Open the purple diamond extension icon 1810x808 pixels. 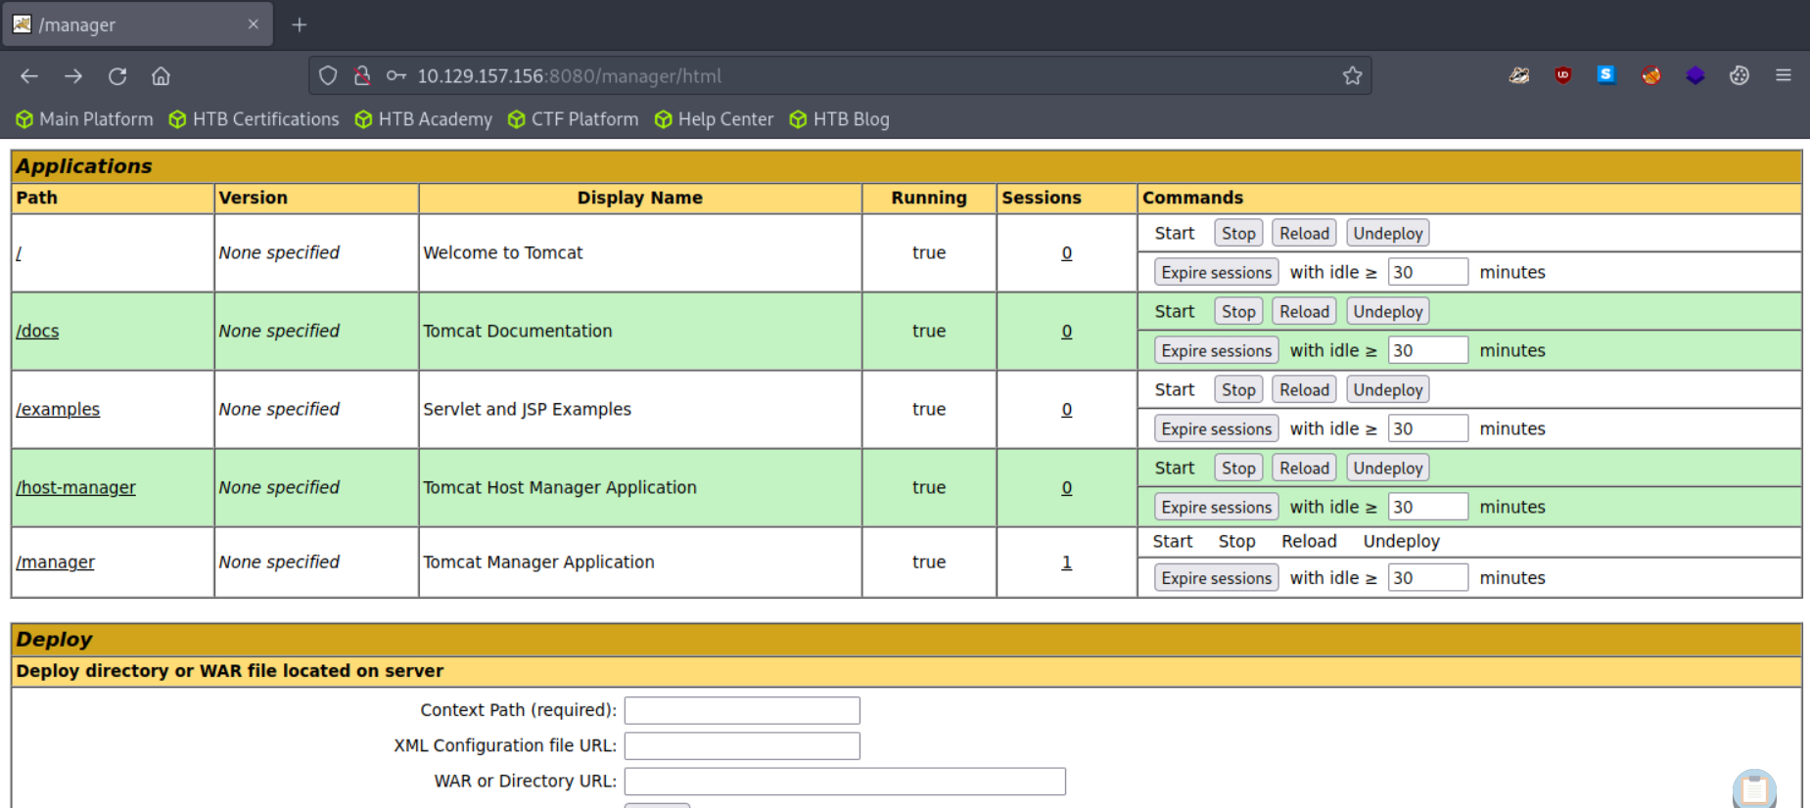point(1695,75)
